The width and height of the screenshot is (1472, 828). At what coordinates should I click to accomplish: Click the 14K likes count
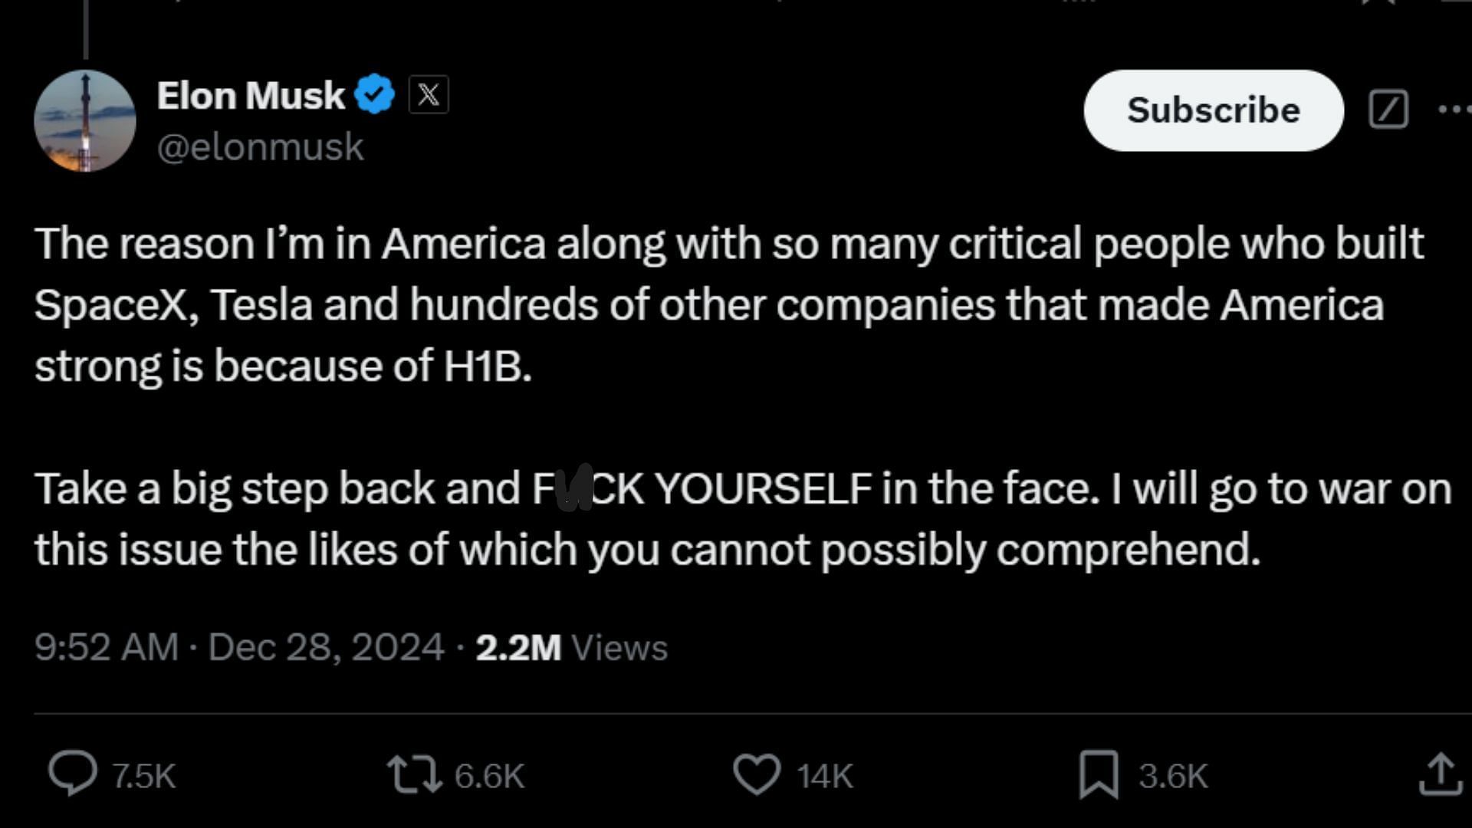pos(825,776)
